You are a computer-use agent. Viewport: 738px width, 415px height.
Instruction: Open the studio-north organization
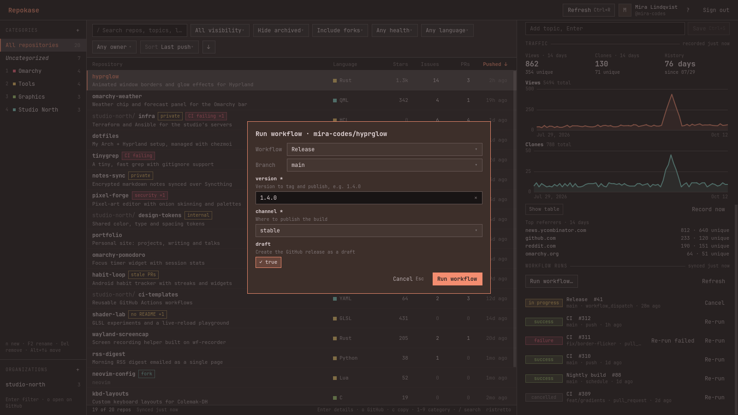(x=43, y=385)
